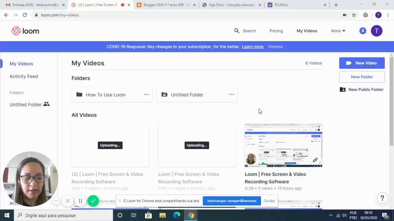Show hidden system tray icons

(x=331, y=215)
